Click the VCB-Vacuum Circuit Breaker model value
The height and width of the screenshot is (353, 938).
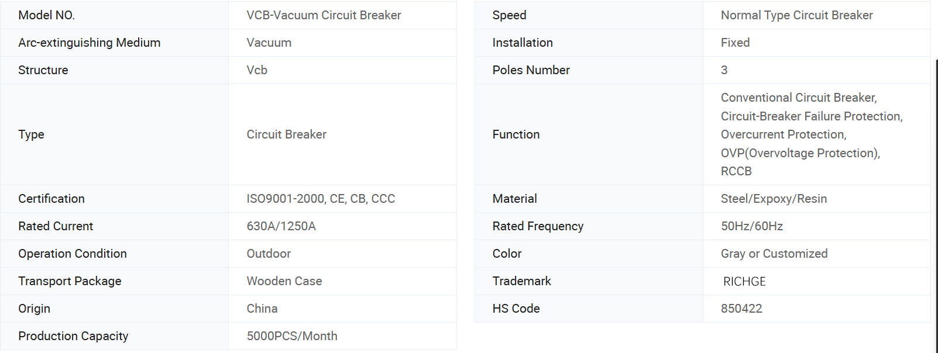pyautogui.click(x=324, y=15)
